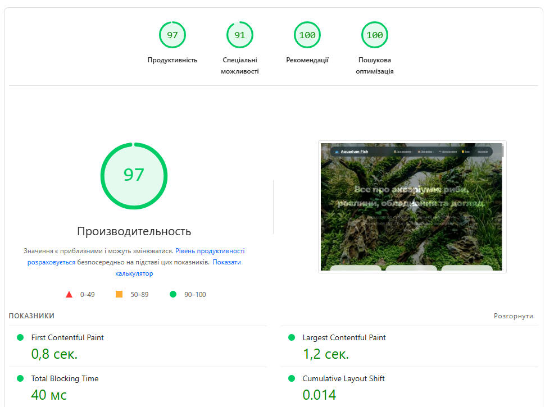Click the large 97 performance gauge

click(x=134, y=176)
